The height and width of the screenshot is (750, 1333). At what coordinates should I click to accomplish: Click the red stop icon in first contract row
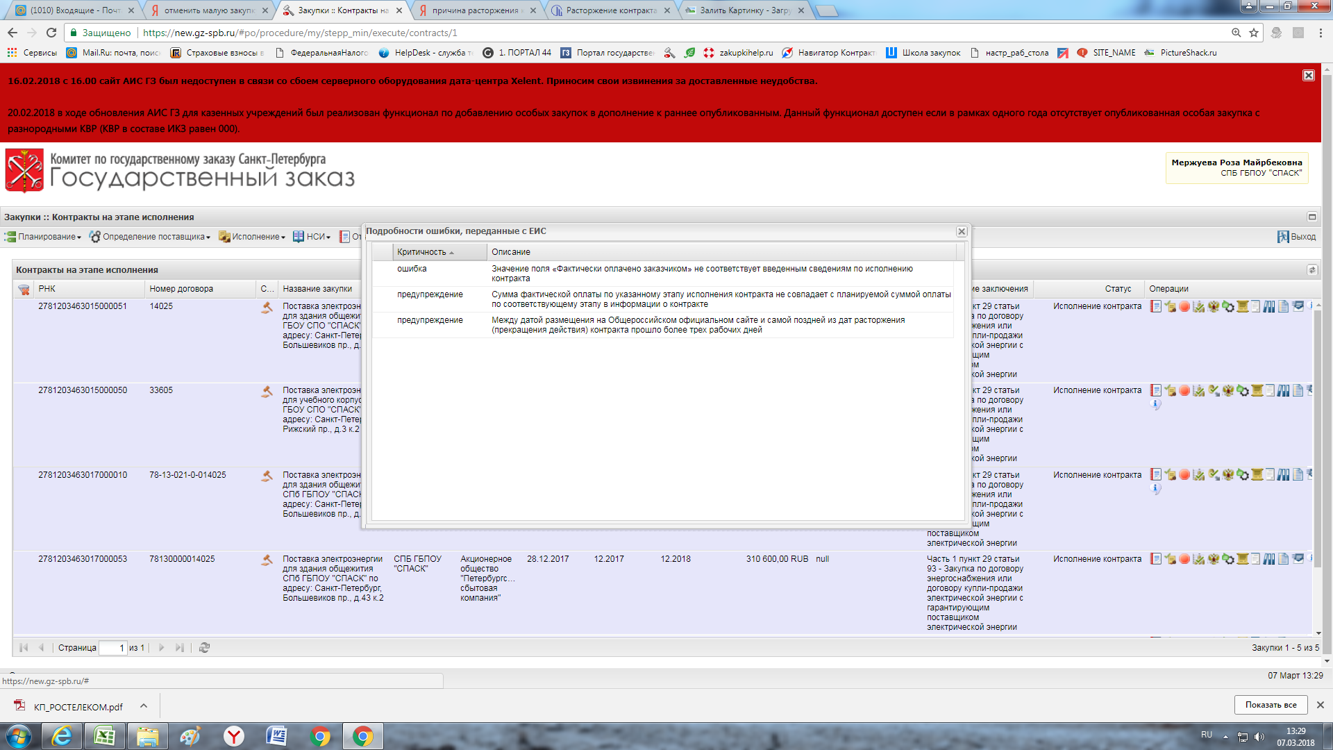(1184, 306)
